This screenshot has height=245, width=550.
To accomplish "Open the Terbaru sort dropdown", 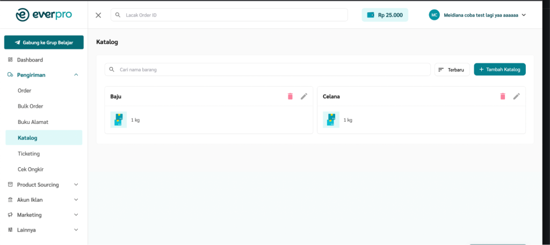I will click(x=452, y=70).
